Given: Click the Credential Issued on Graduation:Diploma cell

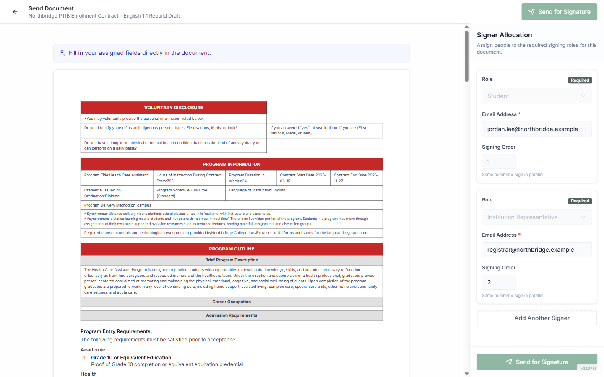Looking at the screenshot, I should (x=117, y=193).
